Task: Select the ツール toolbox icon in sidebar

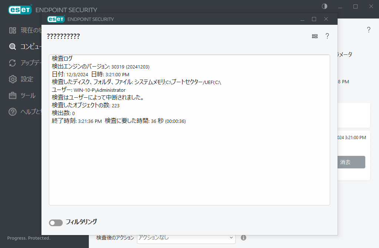Action: (x=12, y=95)
